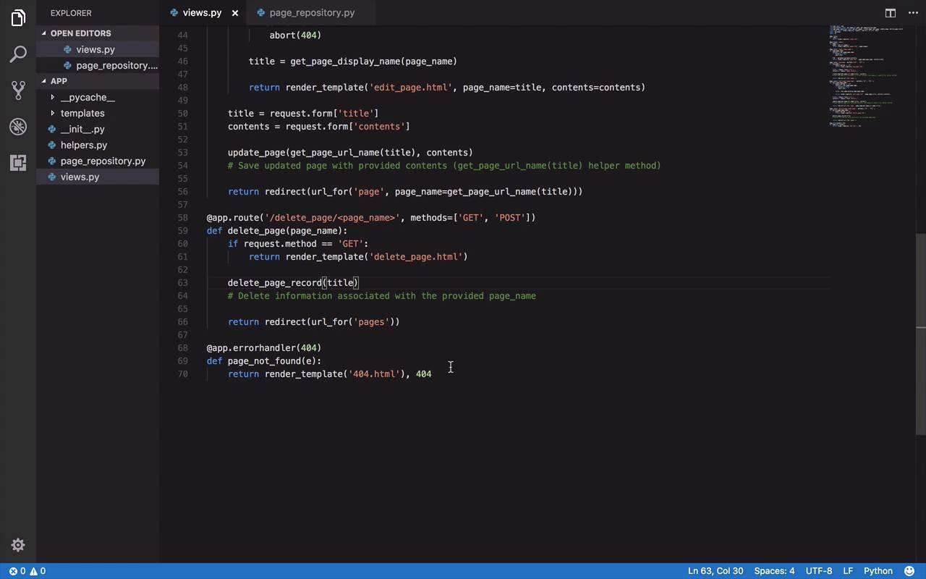The image size is (926, 579).
Task: Click the editor vertical scrollbar thumb
Action: 921,334
